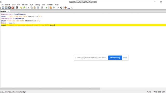Viewport: 166px width, 93px height.
Task: Redo the edit via green arrow icon
Action: coord(24,7)
